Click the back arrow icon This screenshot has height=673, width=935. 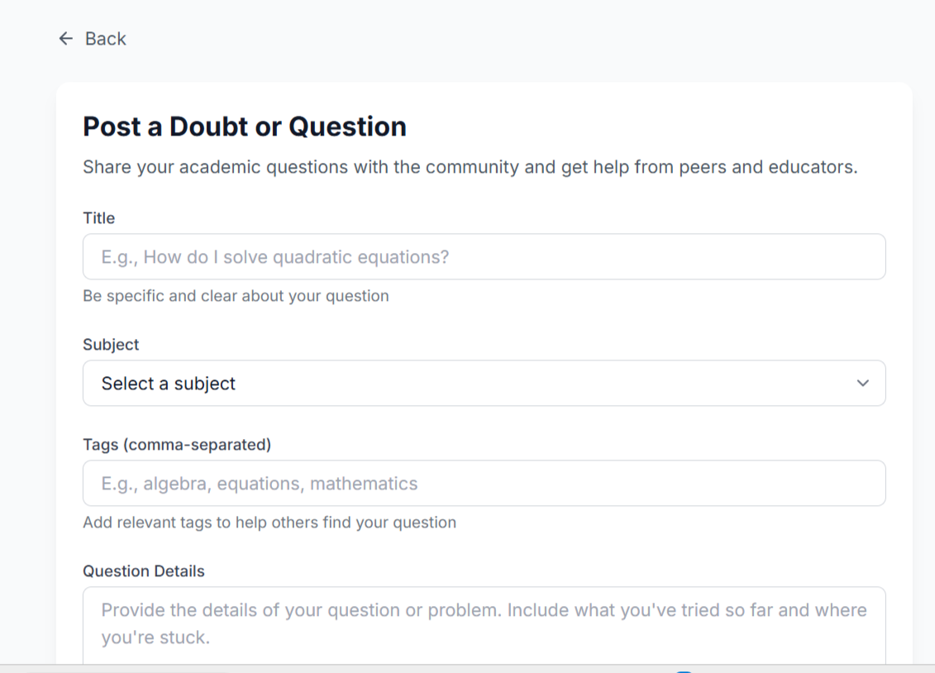click(66, 39)
